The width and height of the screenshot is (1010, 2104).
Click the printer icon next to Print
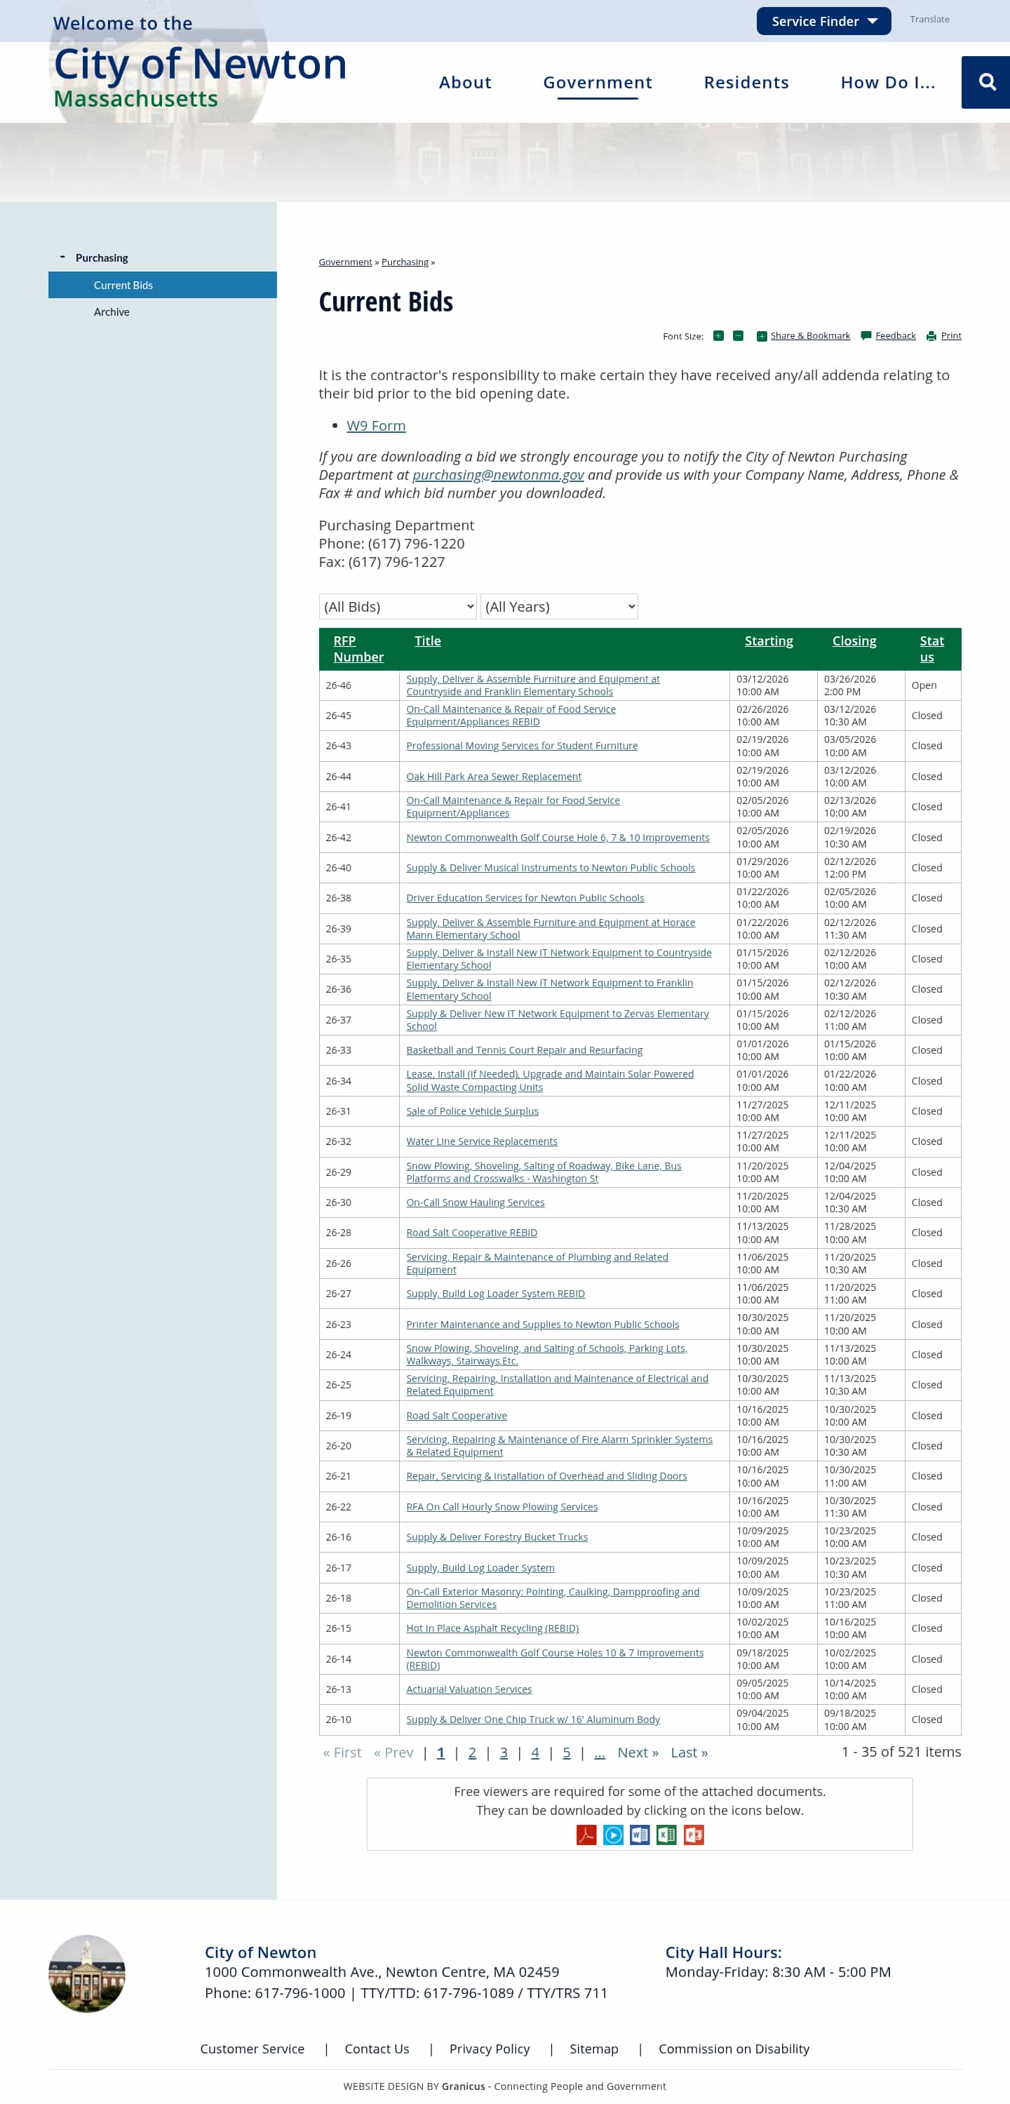coord(931,335)
